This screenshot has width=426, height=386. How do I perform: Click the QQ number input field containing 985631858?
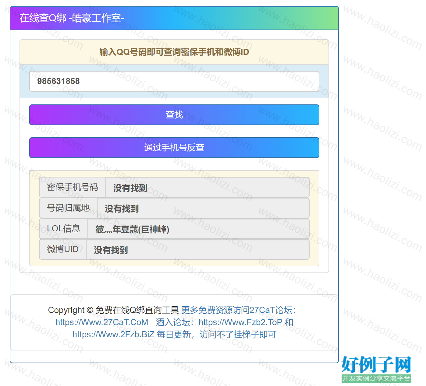point(174,81)
